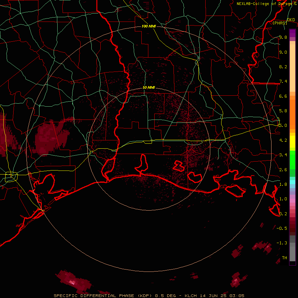Click the 3.4 scale value
This screenshot has width=298, height=298.
point(283,155)
